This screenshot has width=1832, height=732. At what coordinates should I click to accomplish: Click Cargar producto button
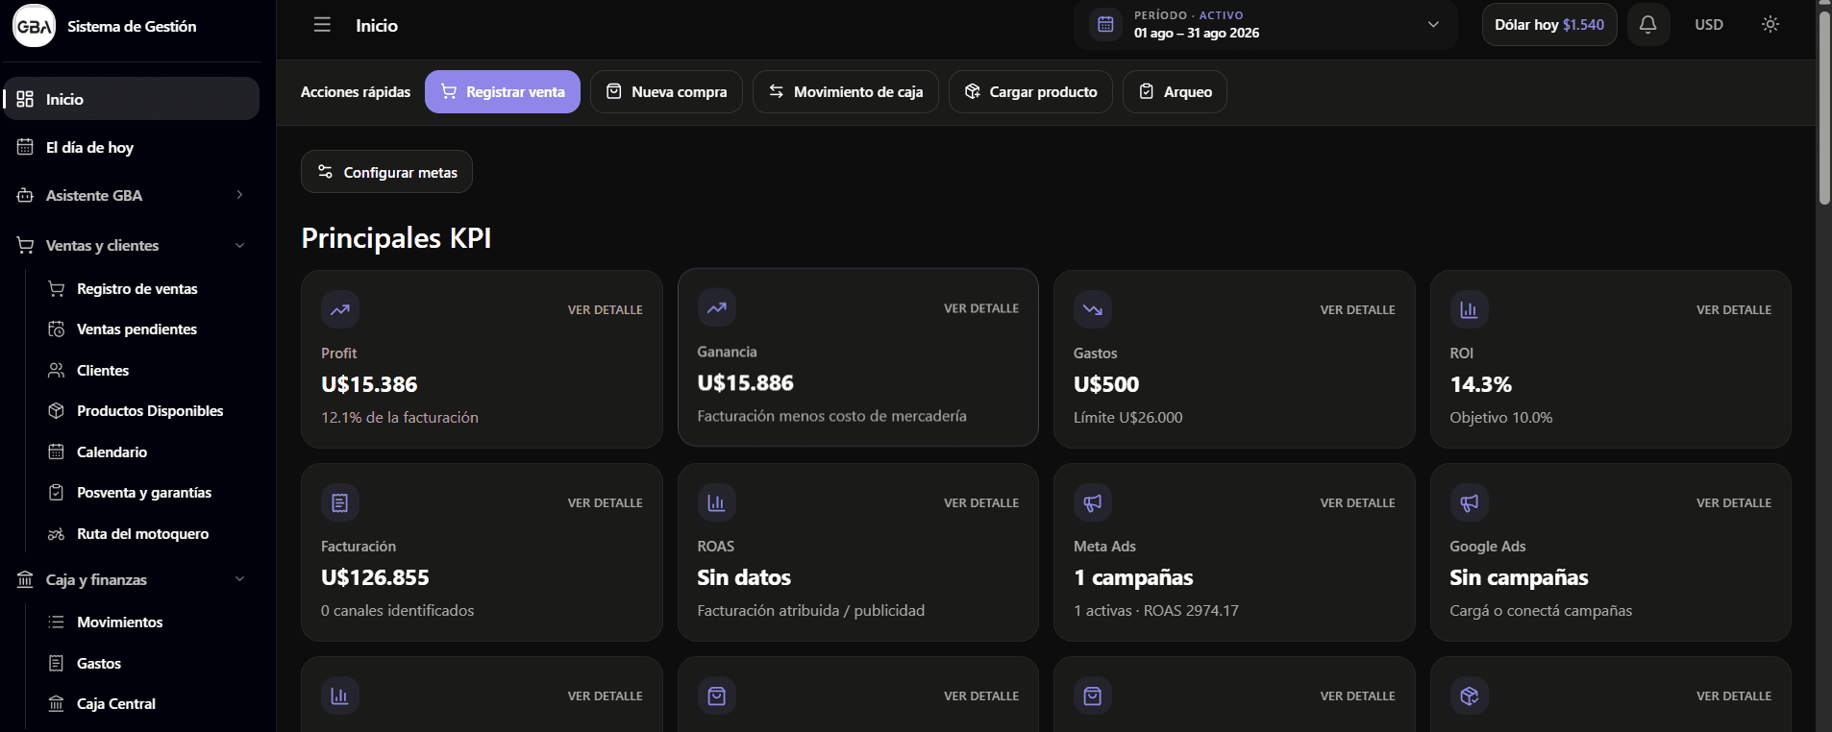[x=1030, y=92]
